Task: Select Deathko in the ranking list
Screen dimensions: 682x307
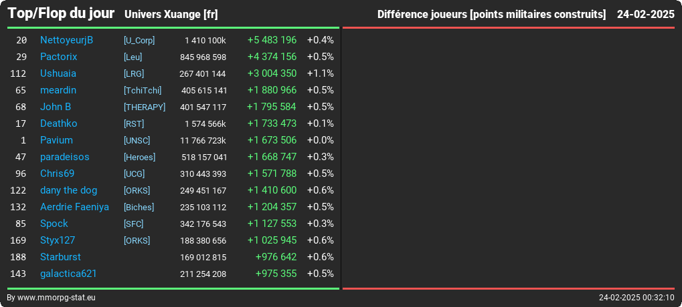Action: [59, 123]
